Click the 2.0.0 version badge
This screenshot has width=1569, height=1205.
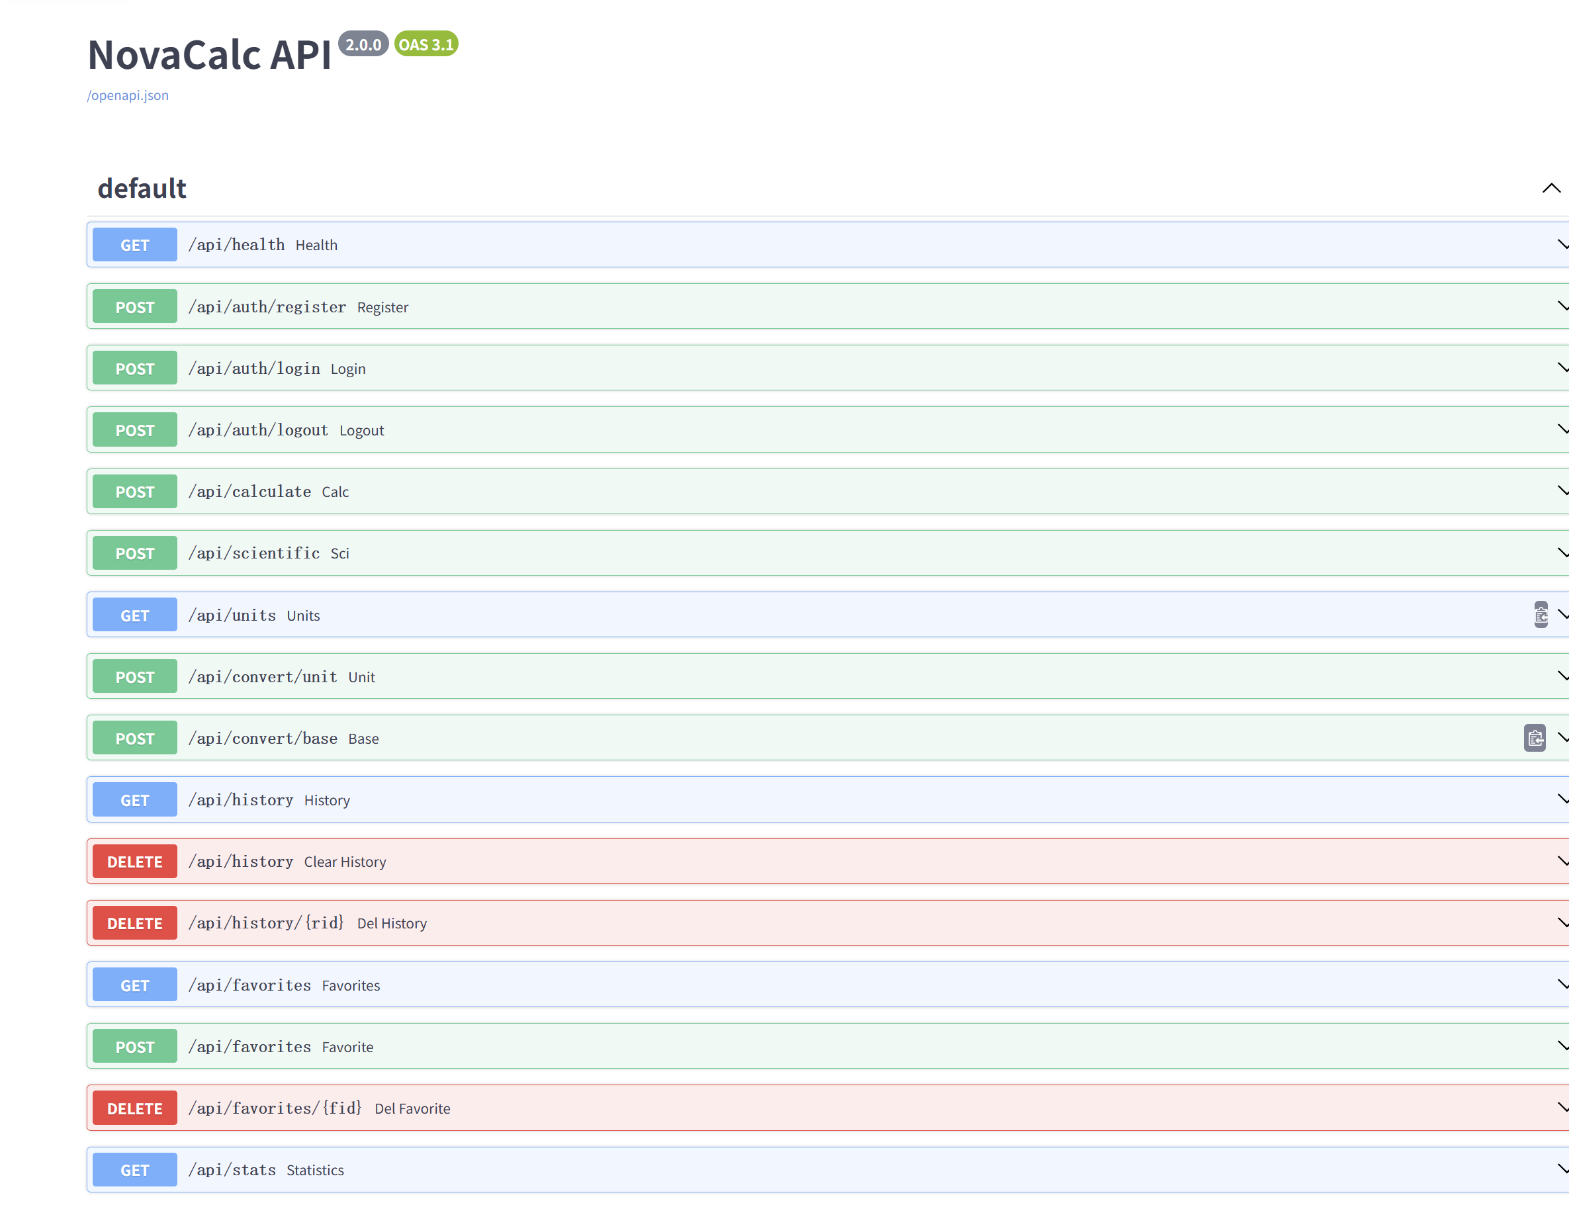click(x=363, y=44)
